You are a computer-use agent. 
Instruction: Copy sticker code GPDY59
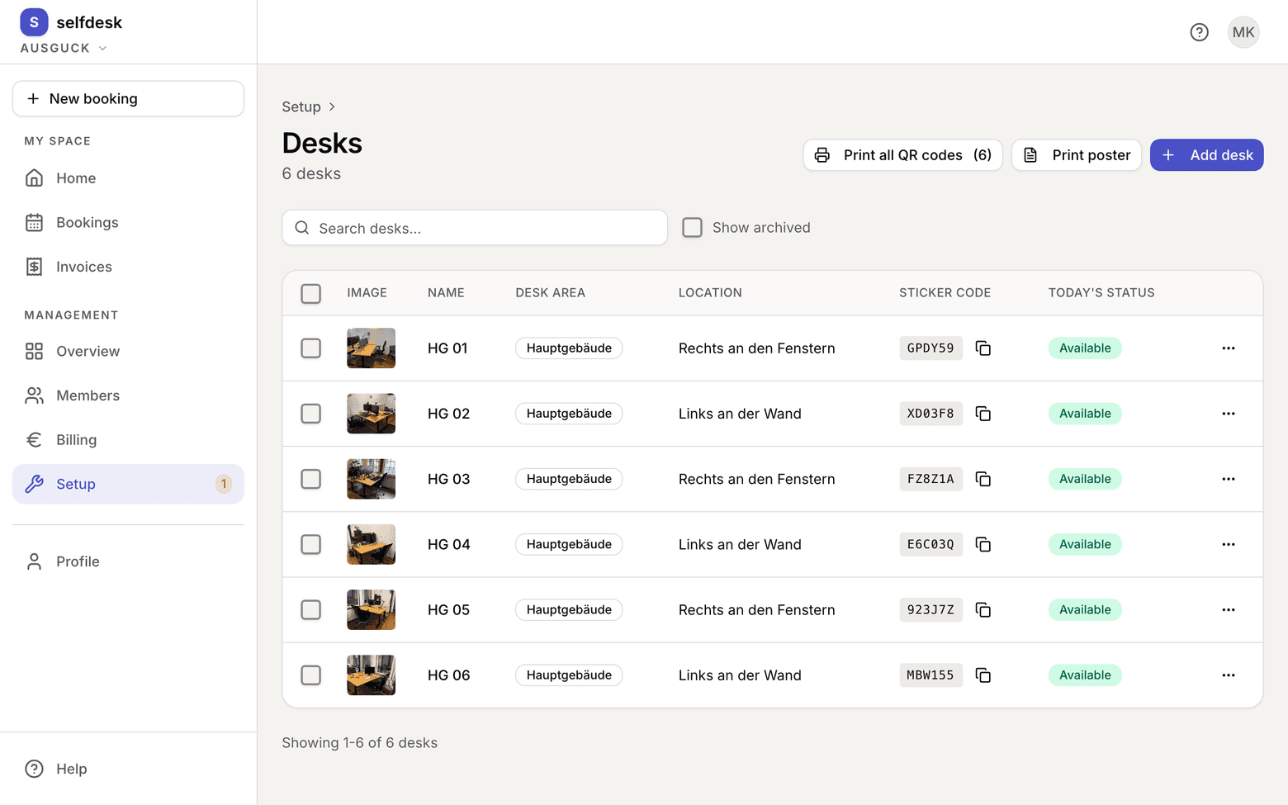(x=983, y=348)
